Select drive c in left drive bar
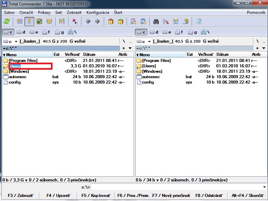The height and width of the screenshot is (201, 268). tap(8, 32)
